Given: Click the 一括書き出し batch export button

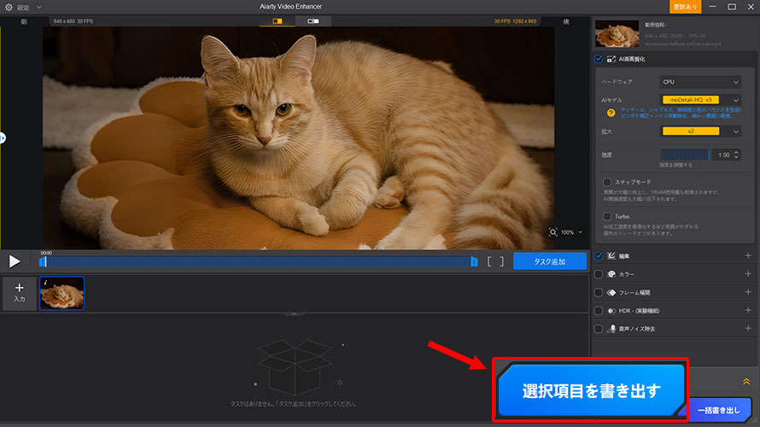Looking at the screenshot, I should [719, 410].
